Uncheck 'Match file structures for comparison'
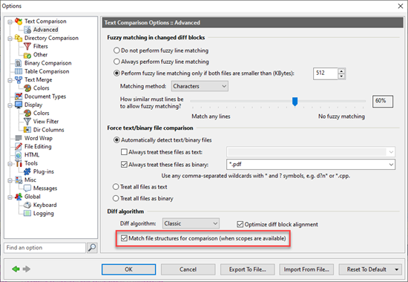Screen dimensions: 408x282 (124, 238)
